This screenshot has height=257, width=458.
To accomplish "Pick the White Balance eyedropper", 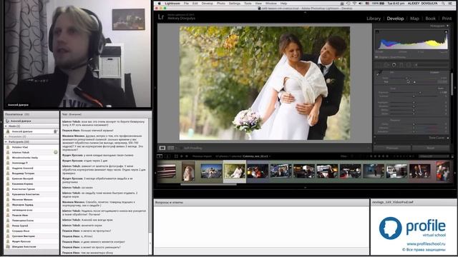I will click(379, 73).
